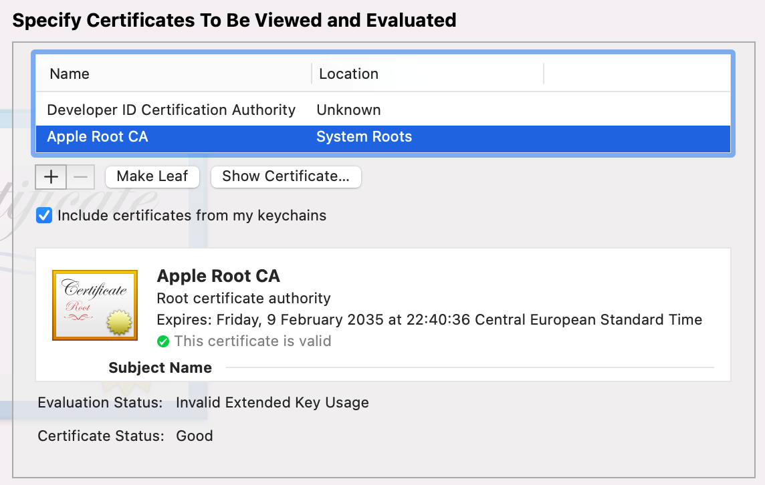Click the Root certificate authority text
765x485 pixels.
243,299
